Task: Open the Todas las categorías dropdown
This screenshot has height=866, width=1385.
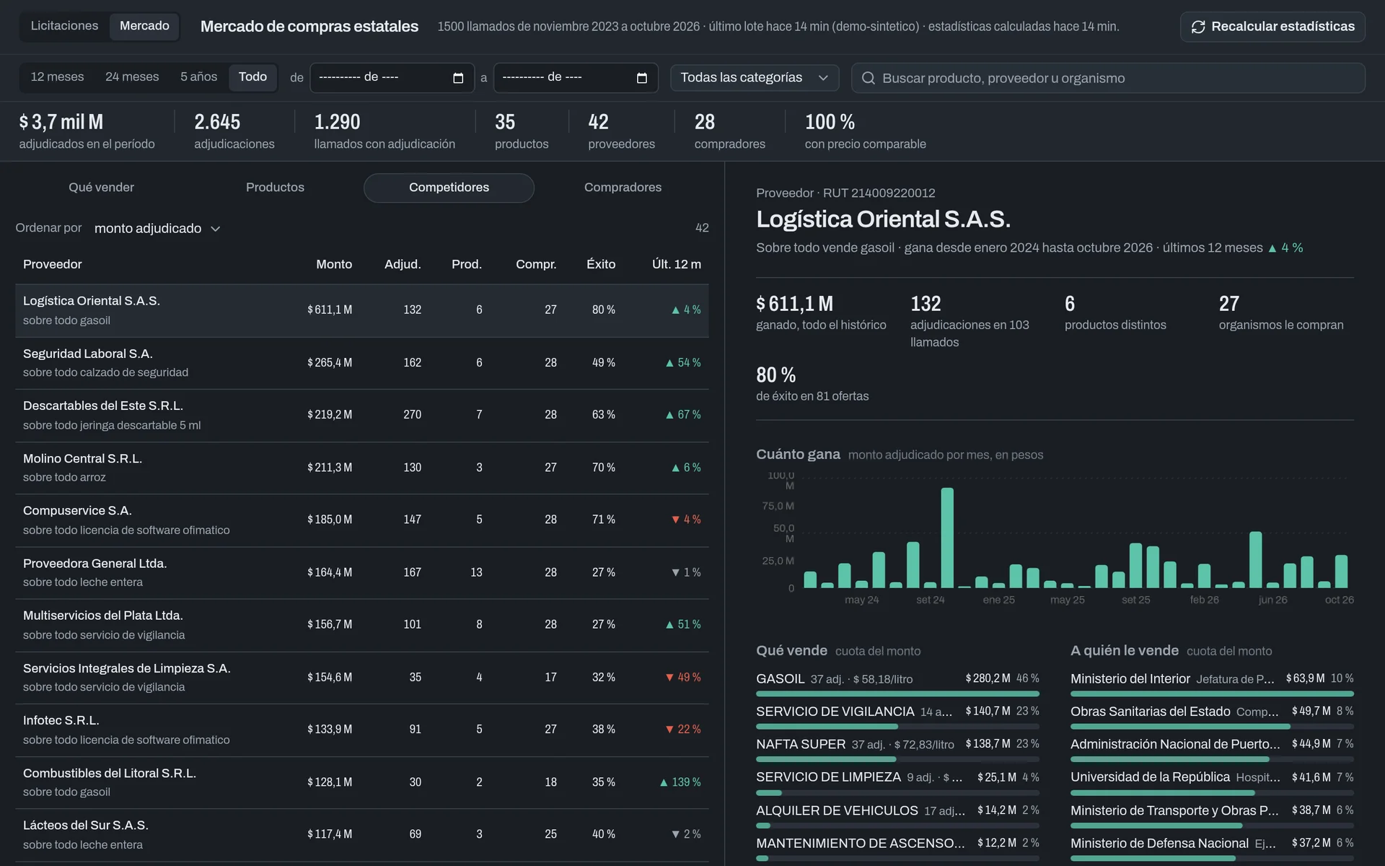Action: point(755,78)
